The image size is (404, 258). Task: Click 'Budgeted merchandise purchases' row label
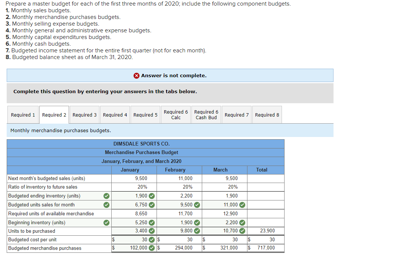[x=45, y=248]
